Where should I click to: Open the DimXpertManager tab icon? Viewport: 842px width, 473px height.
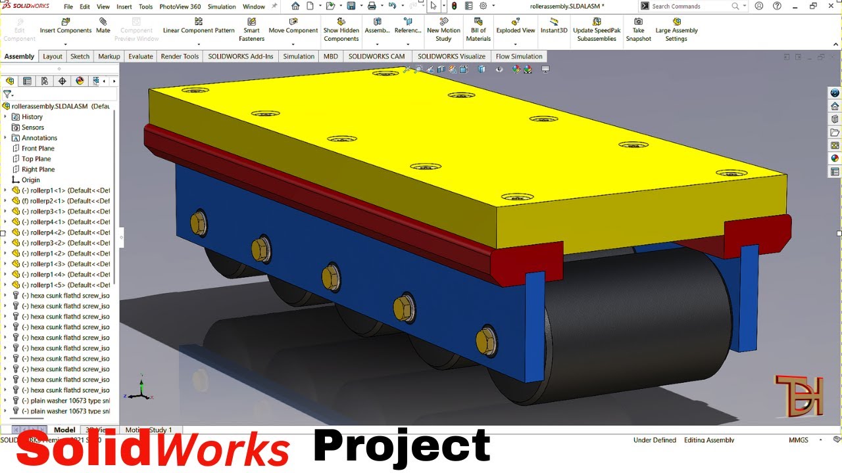(x=62, y=81)
